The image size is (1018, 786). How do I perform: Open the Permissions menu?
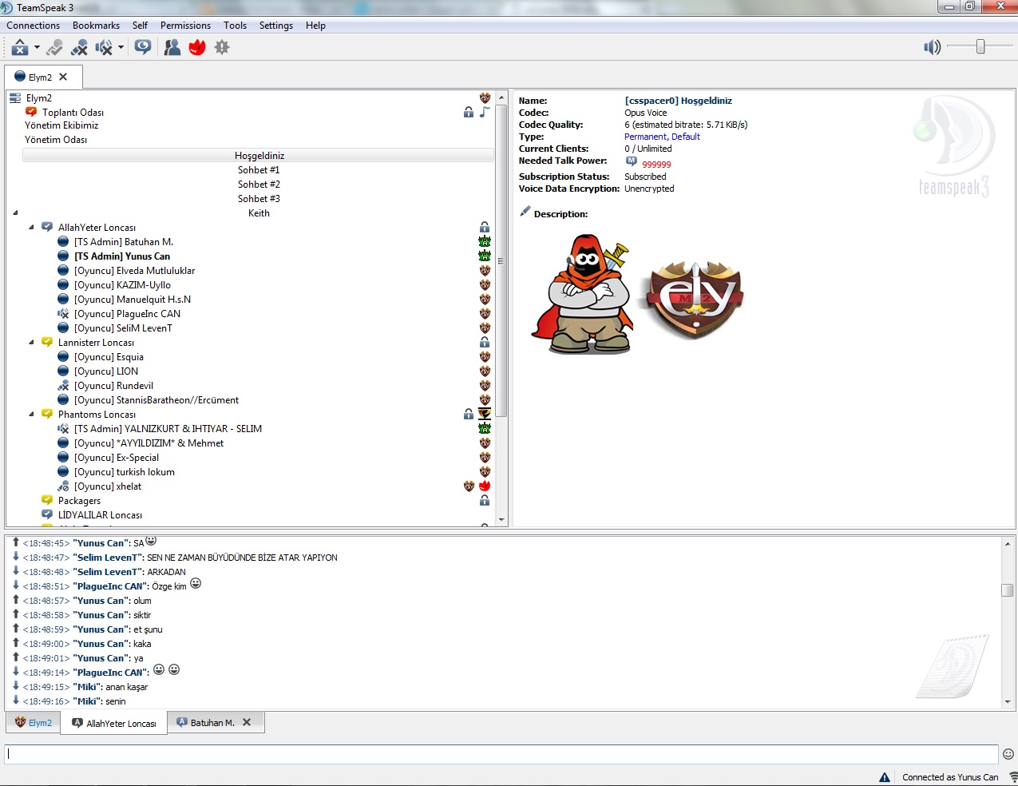185,26
